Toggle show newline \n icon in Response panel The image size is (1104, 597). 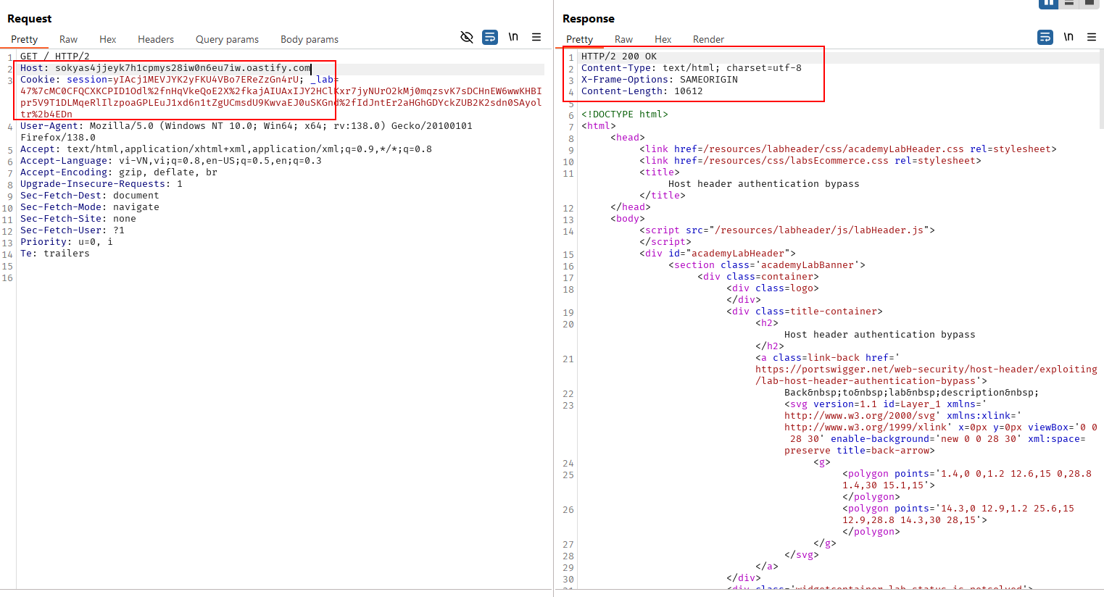(1068, 37)
